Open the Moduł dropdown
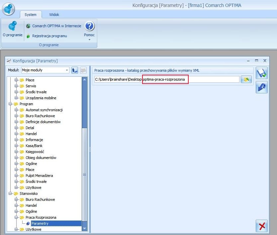 [x=67, y=70]
